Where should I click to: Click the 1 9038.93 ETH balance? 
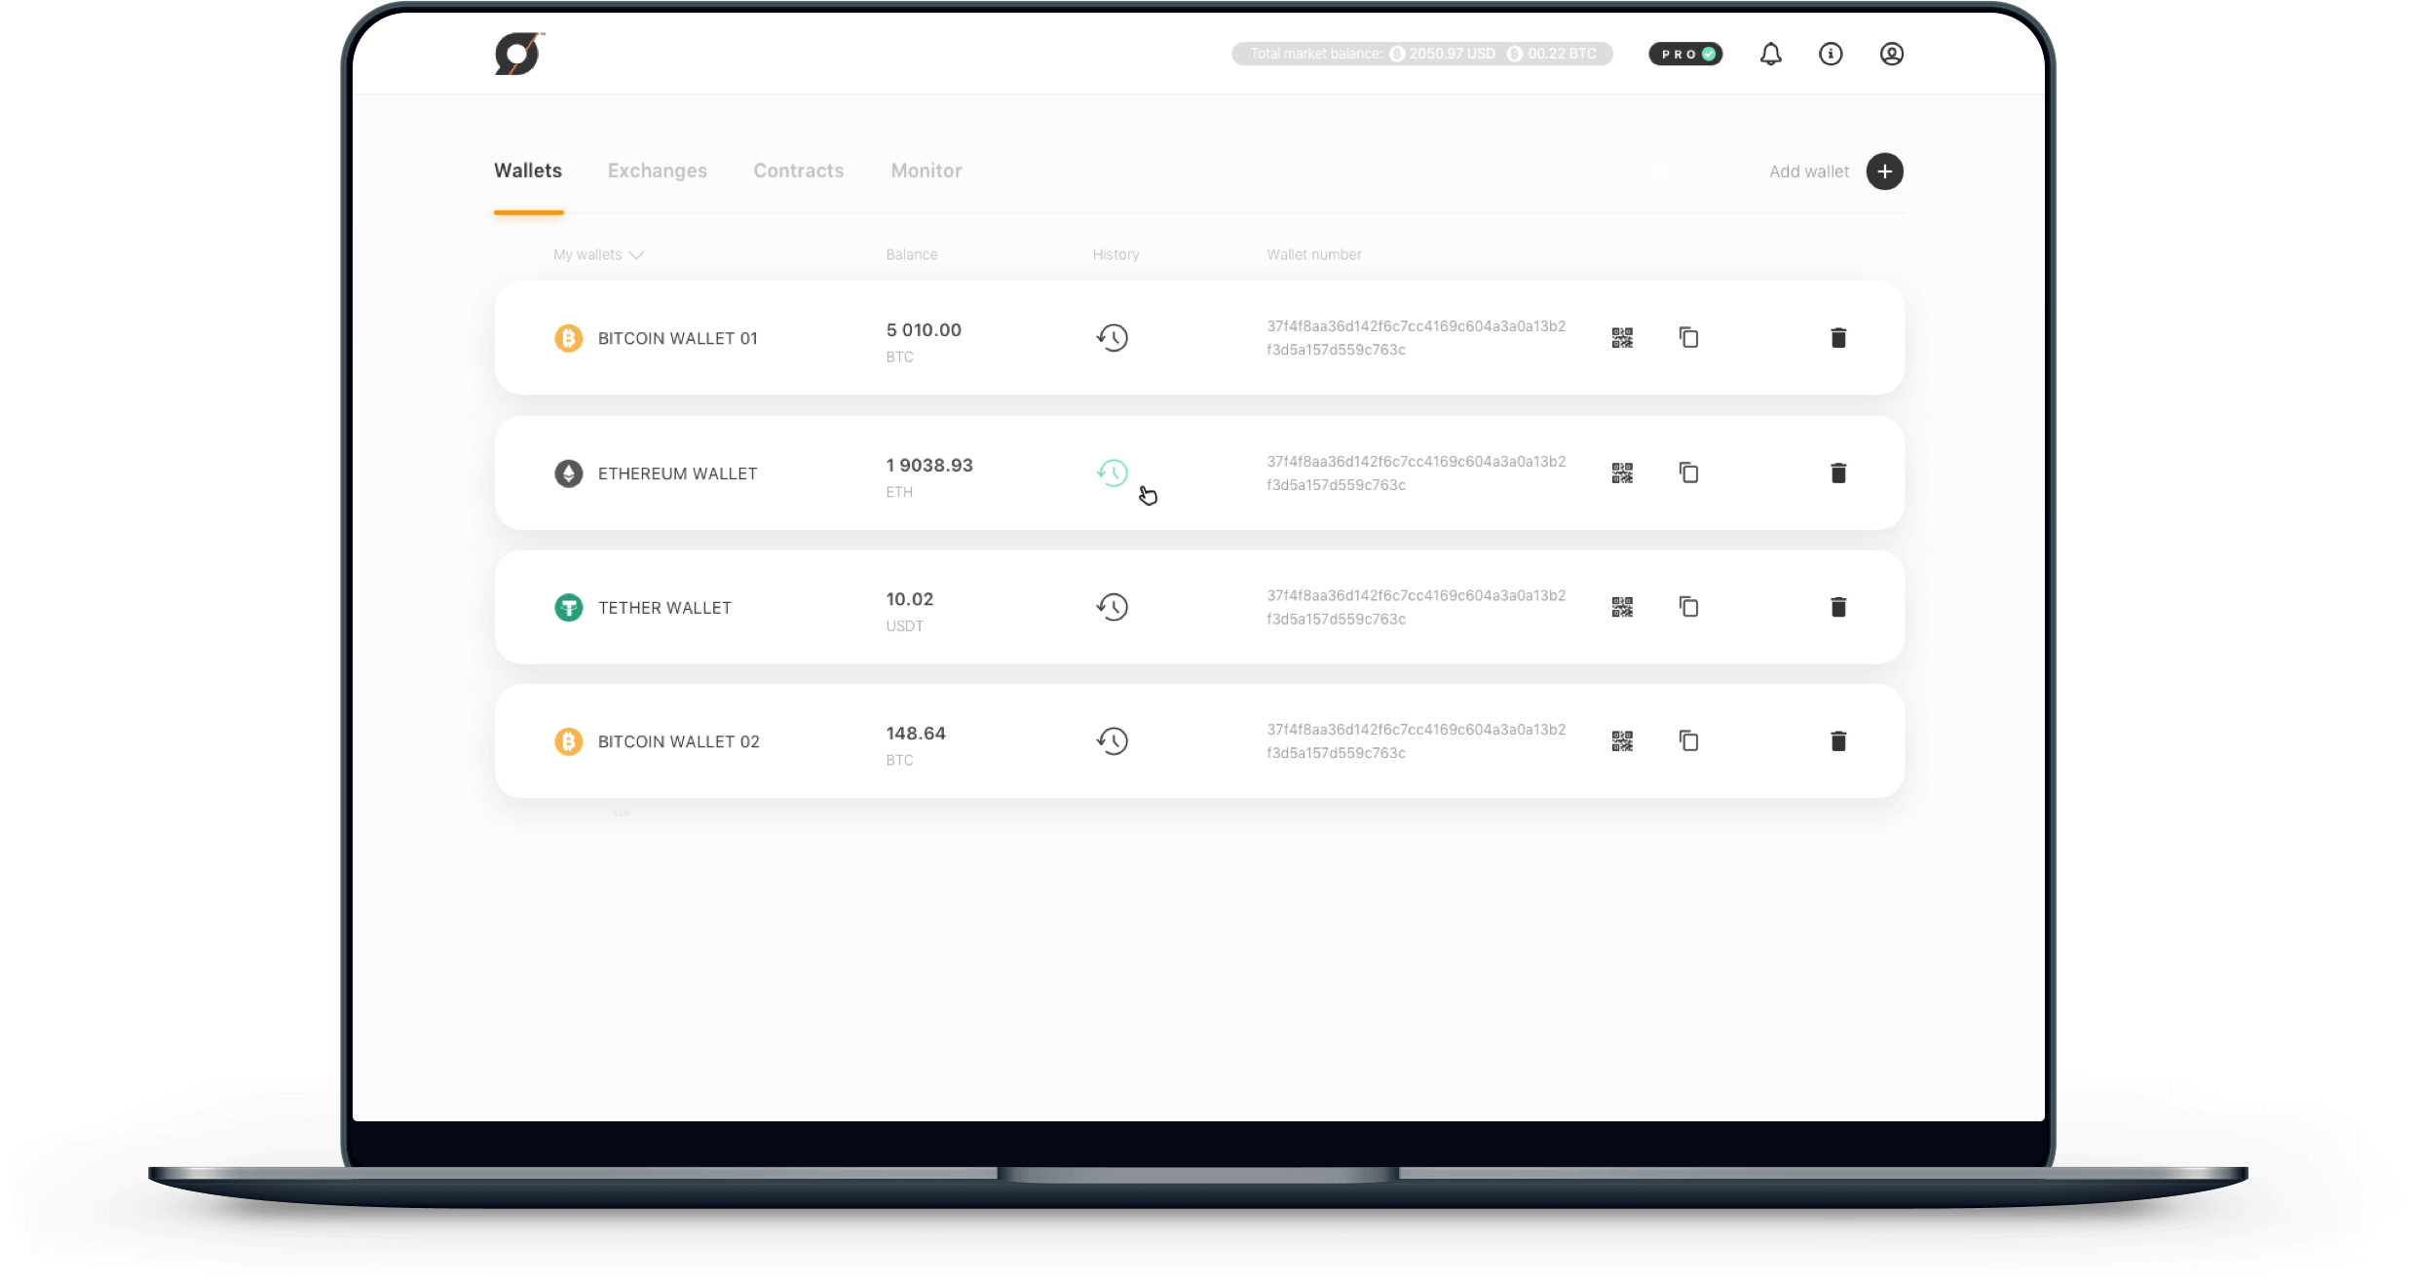[x=929, y=477]
